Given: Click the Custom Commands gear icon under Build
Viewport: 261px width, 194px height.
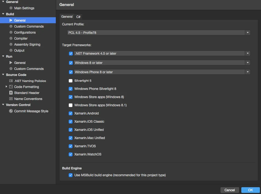Looking at the screenshot, I should pos(11,27).
